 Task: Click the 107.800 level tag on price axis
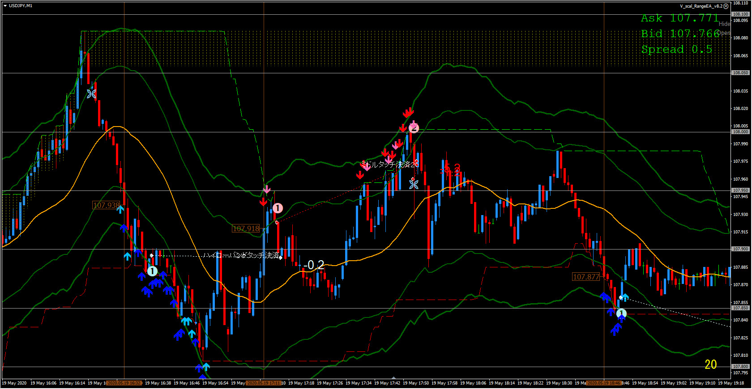(740, 367)
